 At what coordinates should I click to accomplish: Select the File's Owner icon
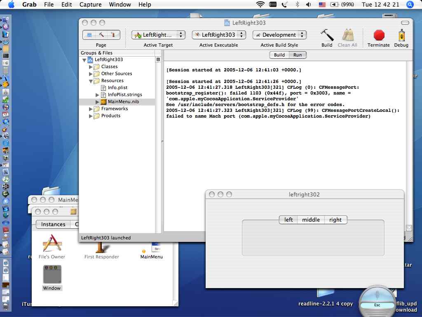[52, 244]
